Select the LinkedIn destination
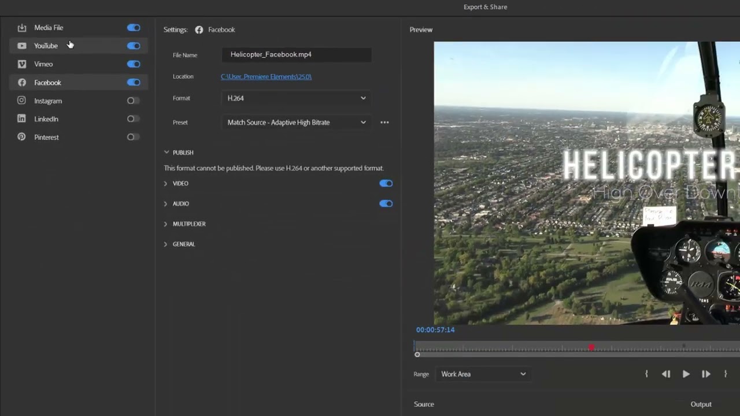The image size is (740, 416). point(79,119)
